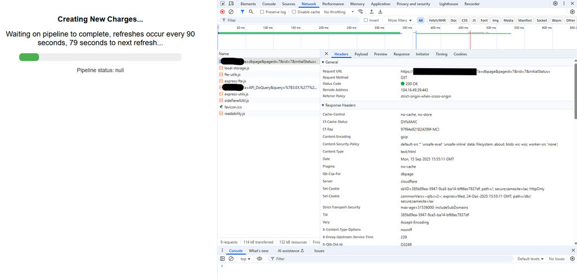Toggle the network filter funnel icon
This screenshot has height=279, width=577.
242,12
